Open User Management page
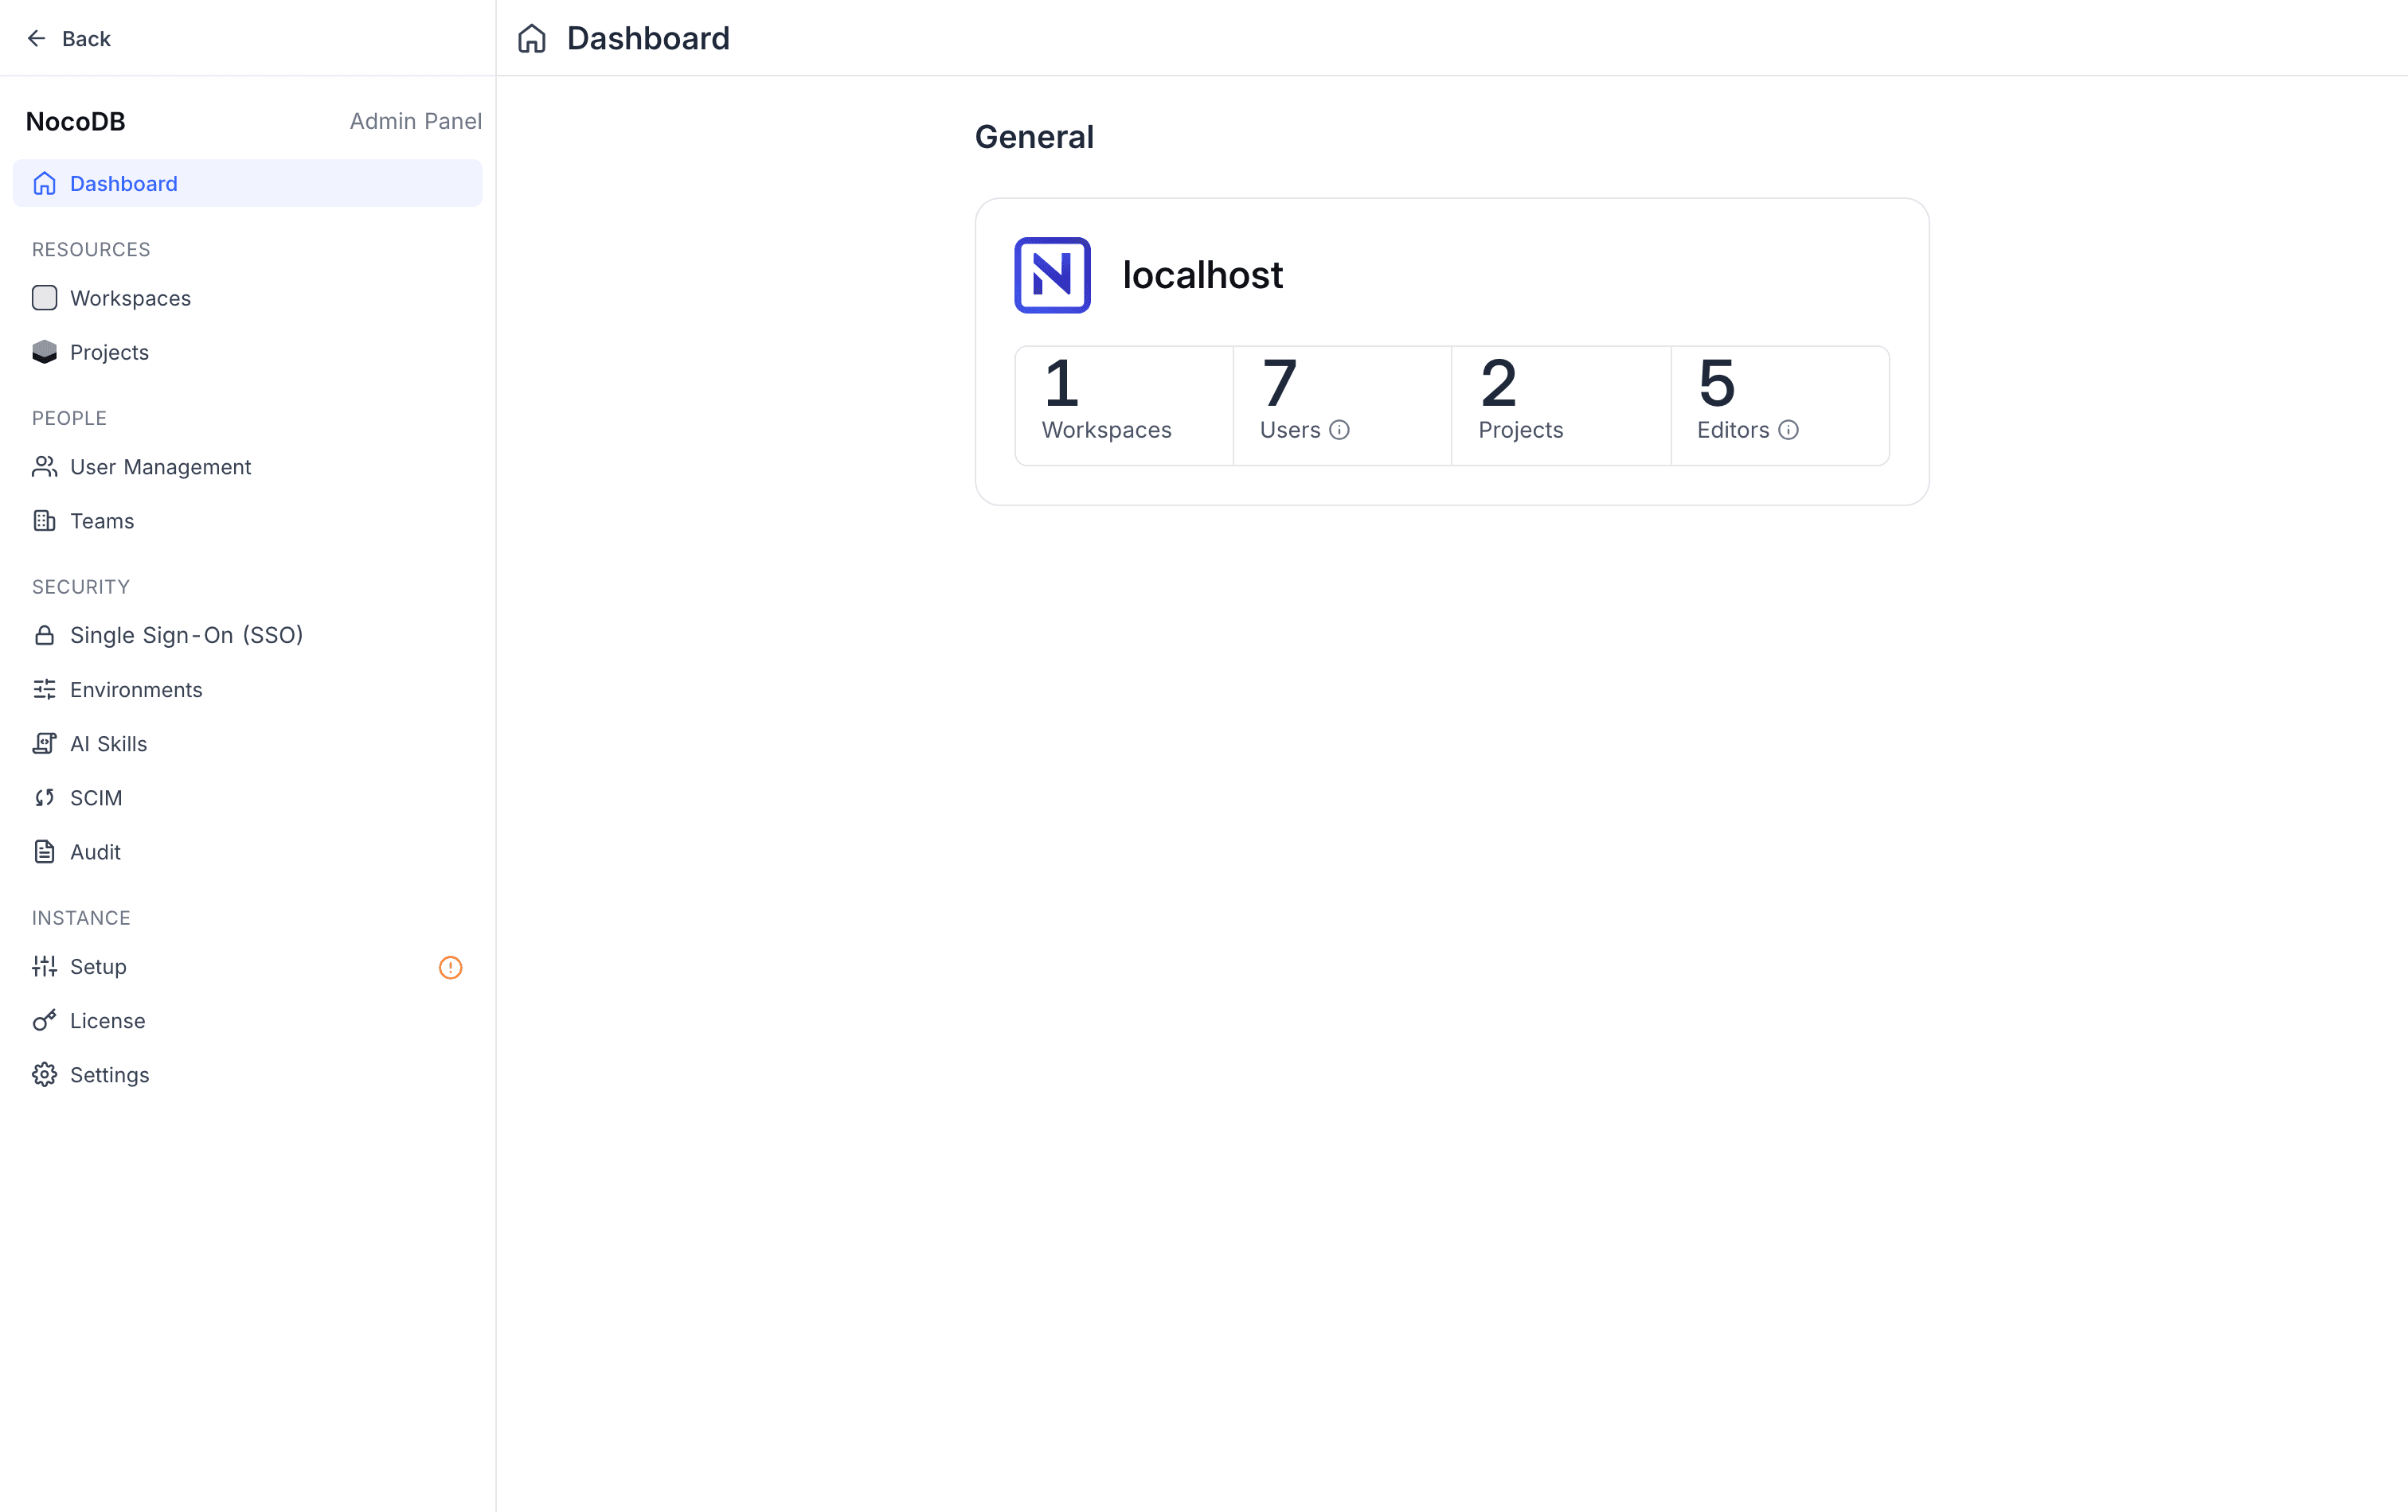The image size is (2408, 1512). pyautogui.click(x=247, y=466)
